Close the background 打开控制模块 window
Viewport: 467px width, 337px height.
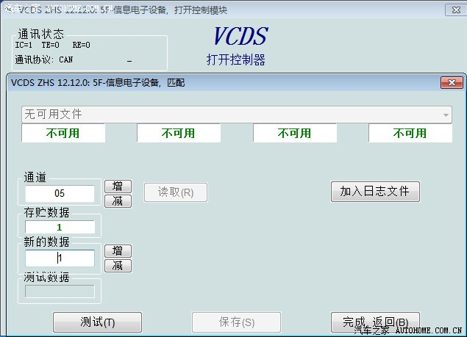[x=456, y=10]
